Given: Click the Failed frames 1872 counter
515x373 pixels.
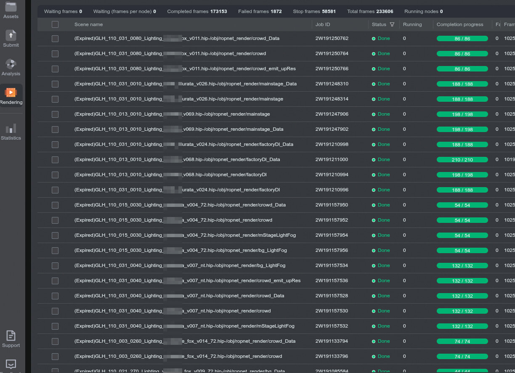Looking at the screenshot, I should [260, 11].
